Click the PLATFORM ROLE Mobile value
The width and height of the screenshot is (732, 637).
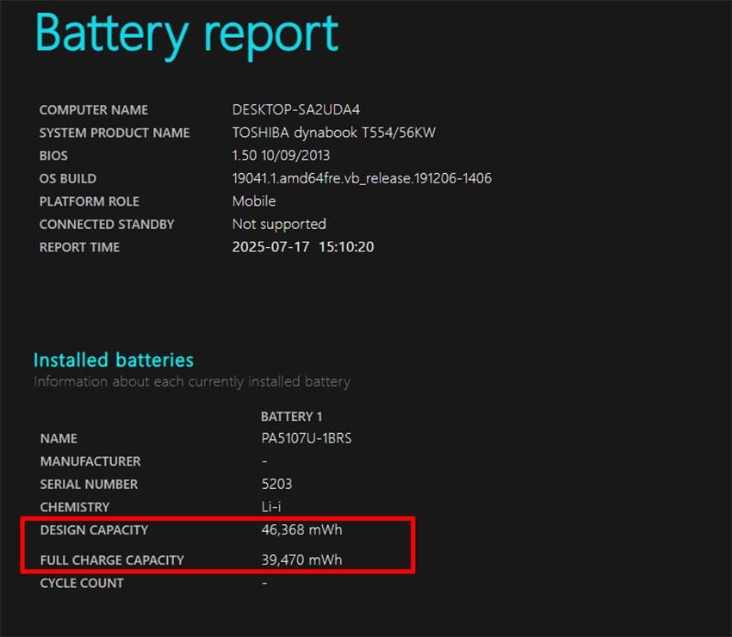coord(254,201)
